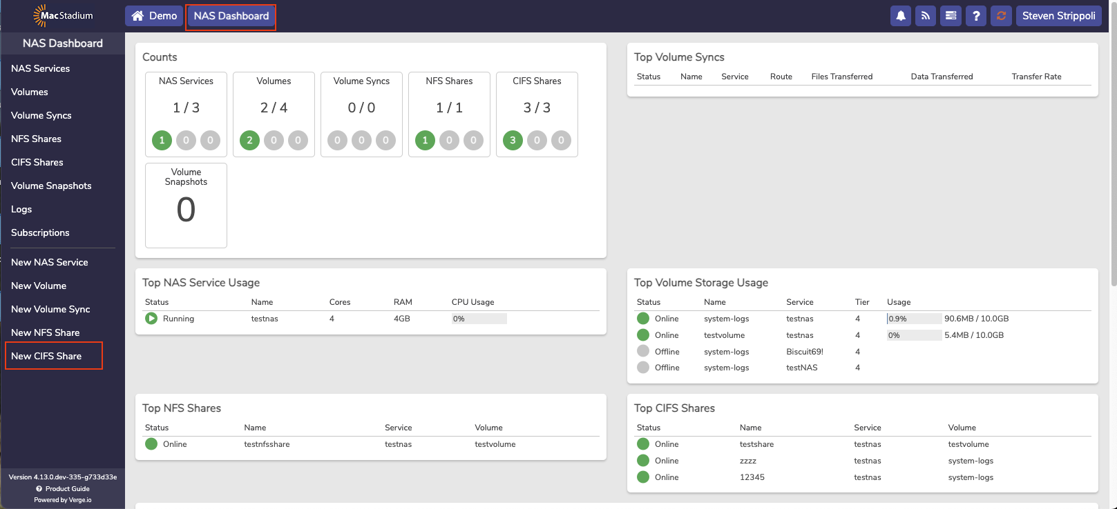
Task: Click the server list icon in header
Action: coord(951,16)
